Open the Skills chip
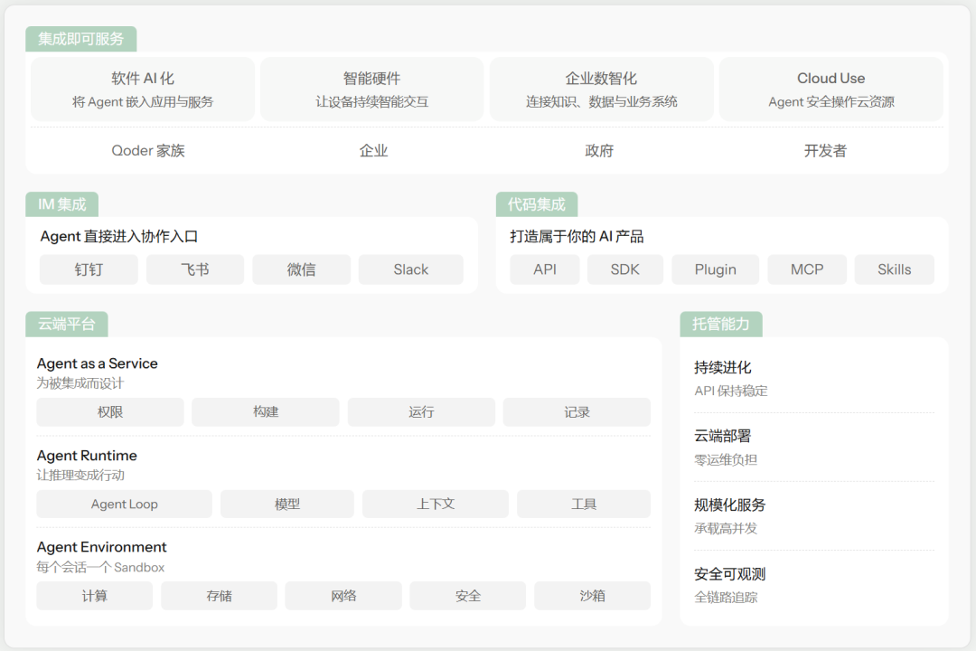The height and width of the screenshot is (651, 976). (895, 269)
